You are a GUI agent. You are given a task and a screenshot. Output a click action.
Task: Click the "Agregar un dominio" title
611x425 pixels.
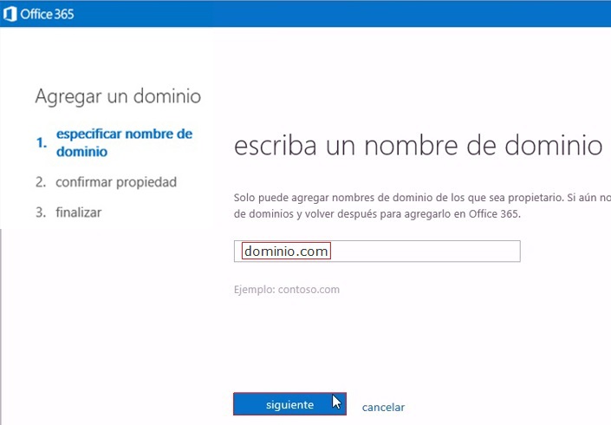pyautogui.click(x=118, y=95)
